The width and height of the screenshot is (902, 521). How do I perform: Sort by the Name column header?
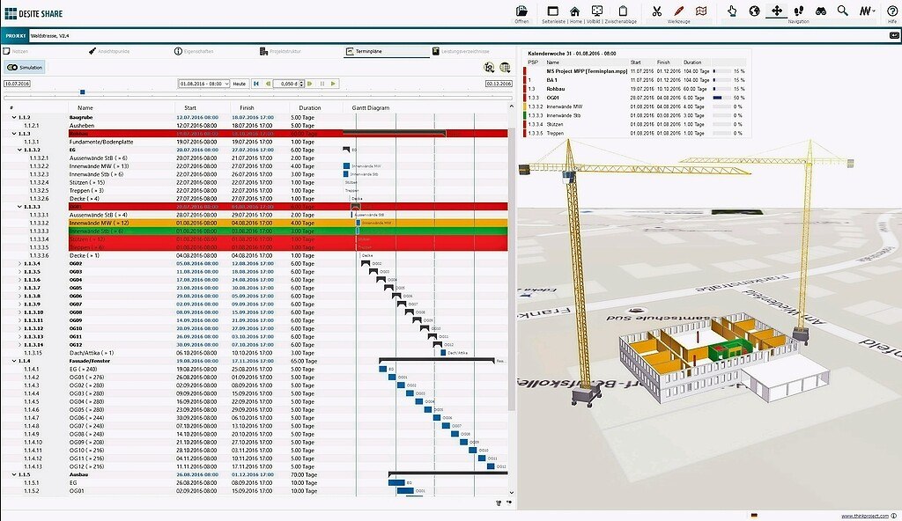pos(122,107)
